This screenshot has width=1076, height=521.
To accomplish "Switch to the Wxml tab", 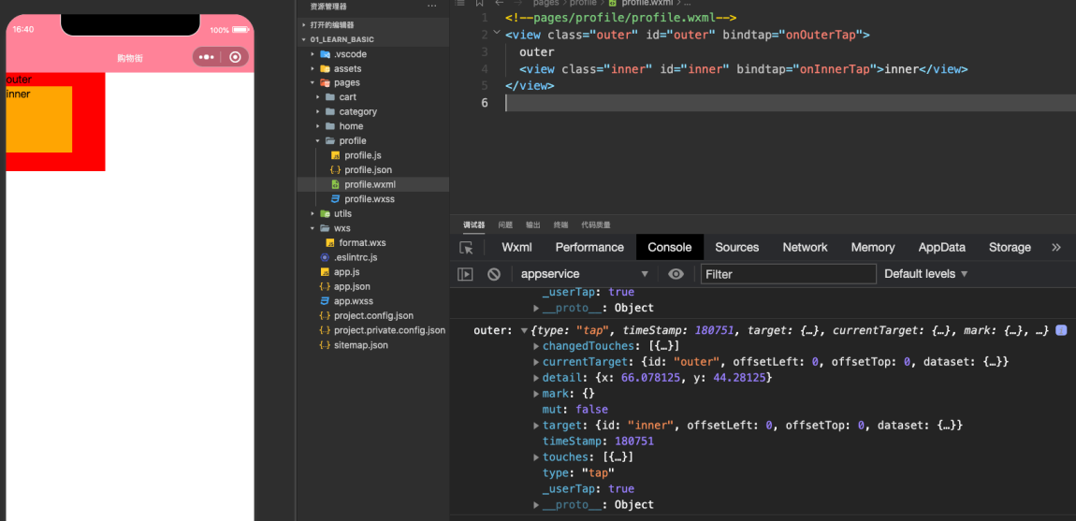I will [x=516, y=247].
